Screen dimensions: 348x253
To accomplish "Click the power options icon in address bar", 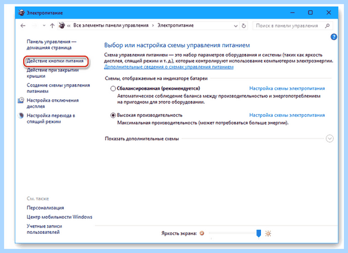I will 62,26.
